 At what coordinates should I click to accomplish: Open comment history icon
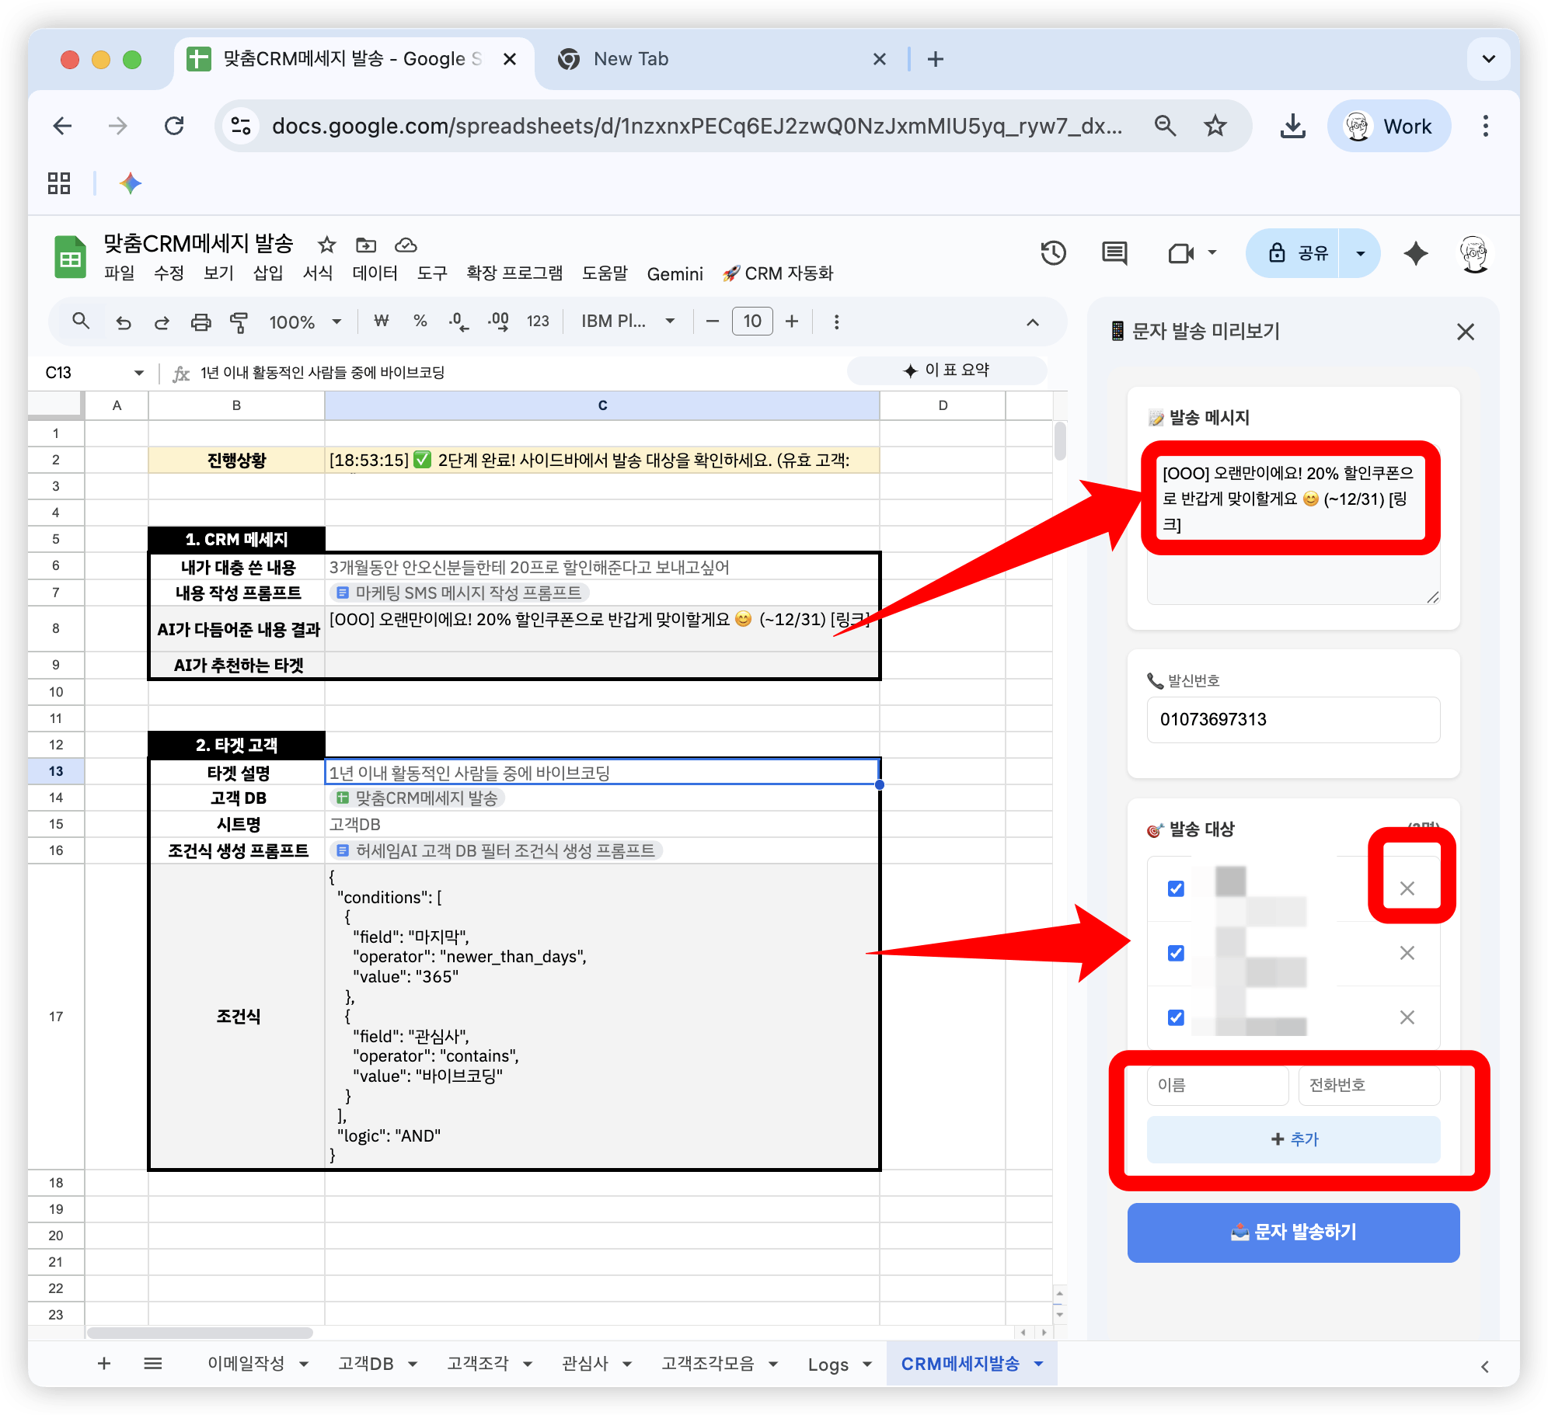1114,252
